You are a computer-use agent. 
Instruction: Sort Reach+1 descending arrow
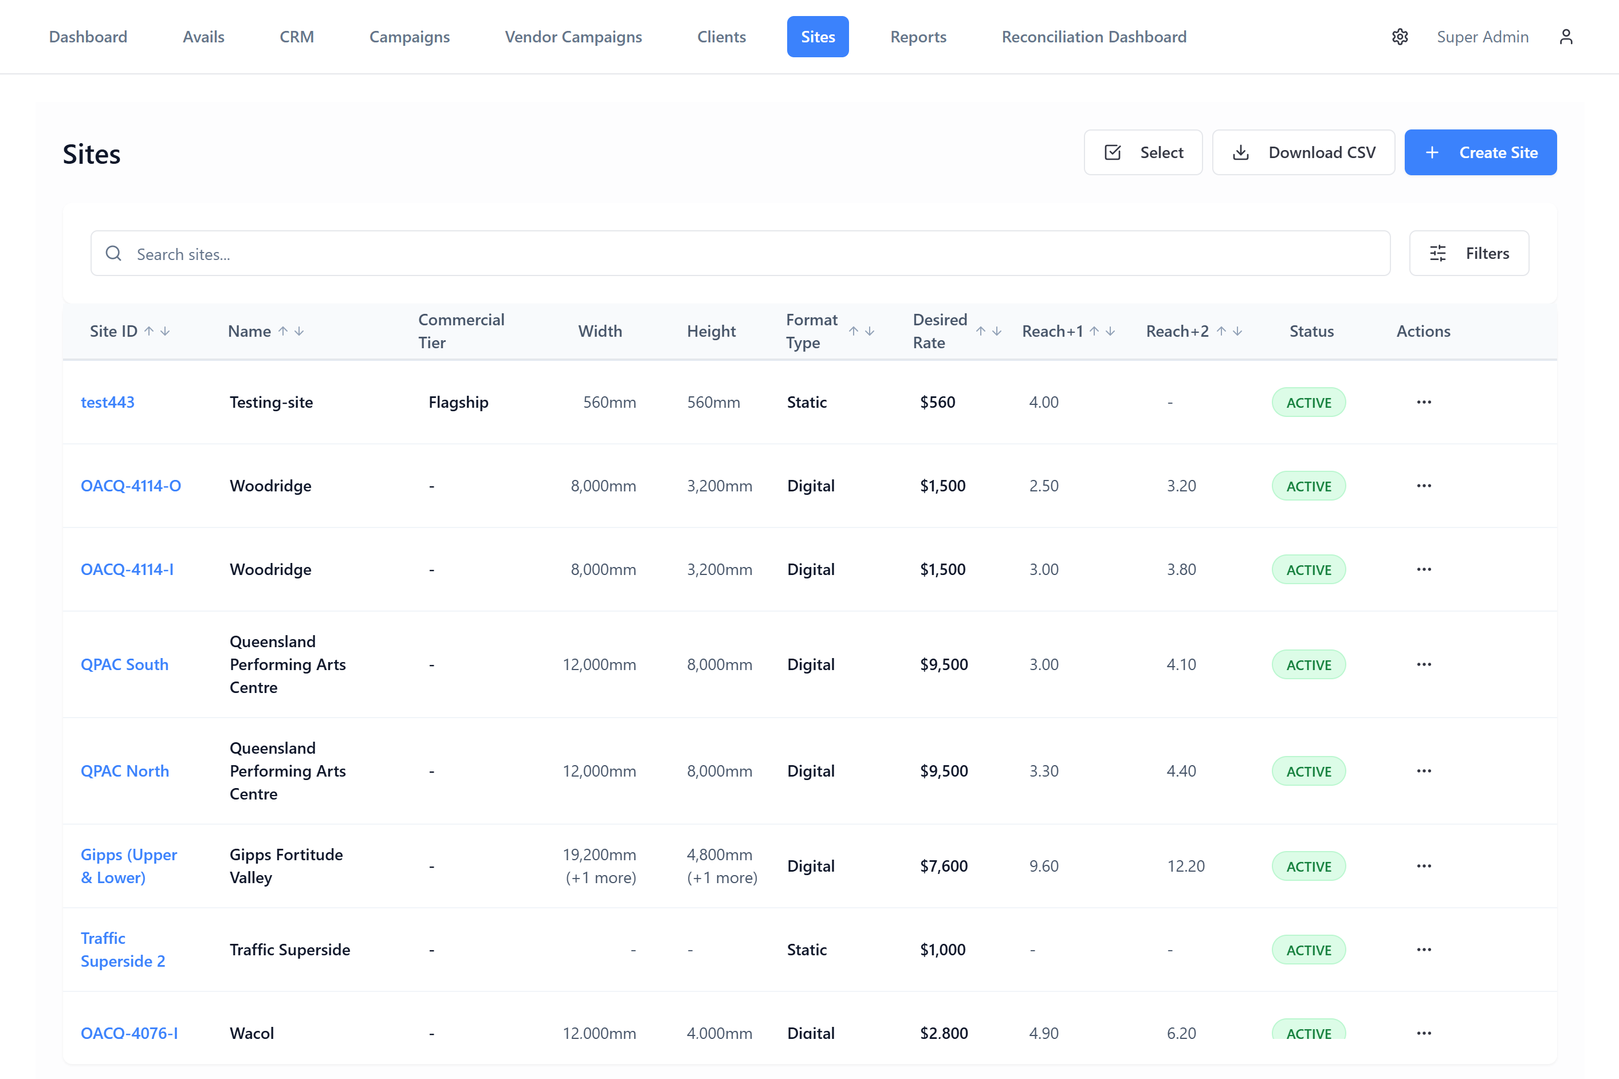point(1110,331)
